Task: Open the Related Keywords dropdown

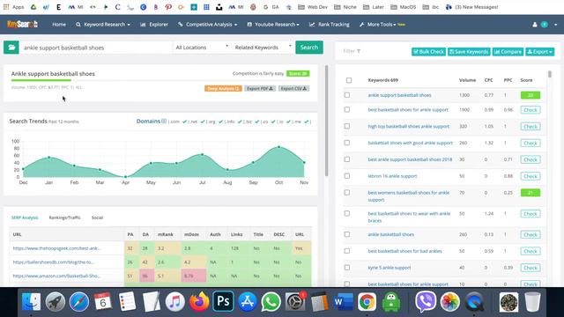Action: [x=263, y=47]
